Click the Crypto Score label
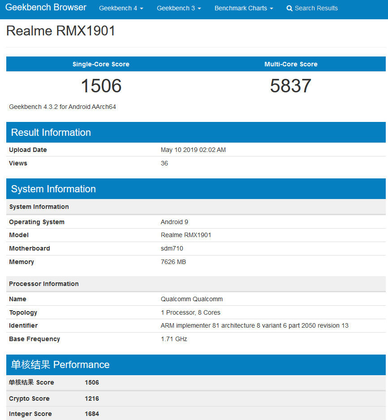Screen dimensions: 388x420 click(x=29, y=398)
